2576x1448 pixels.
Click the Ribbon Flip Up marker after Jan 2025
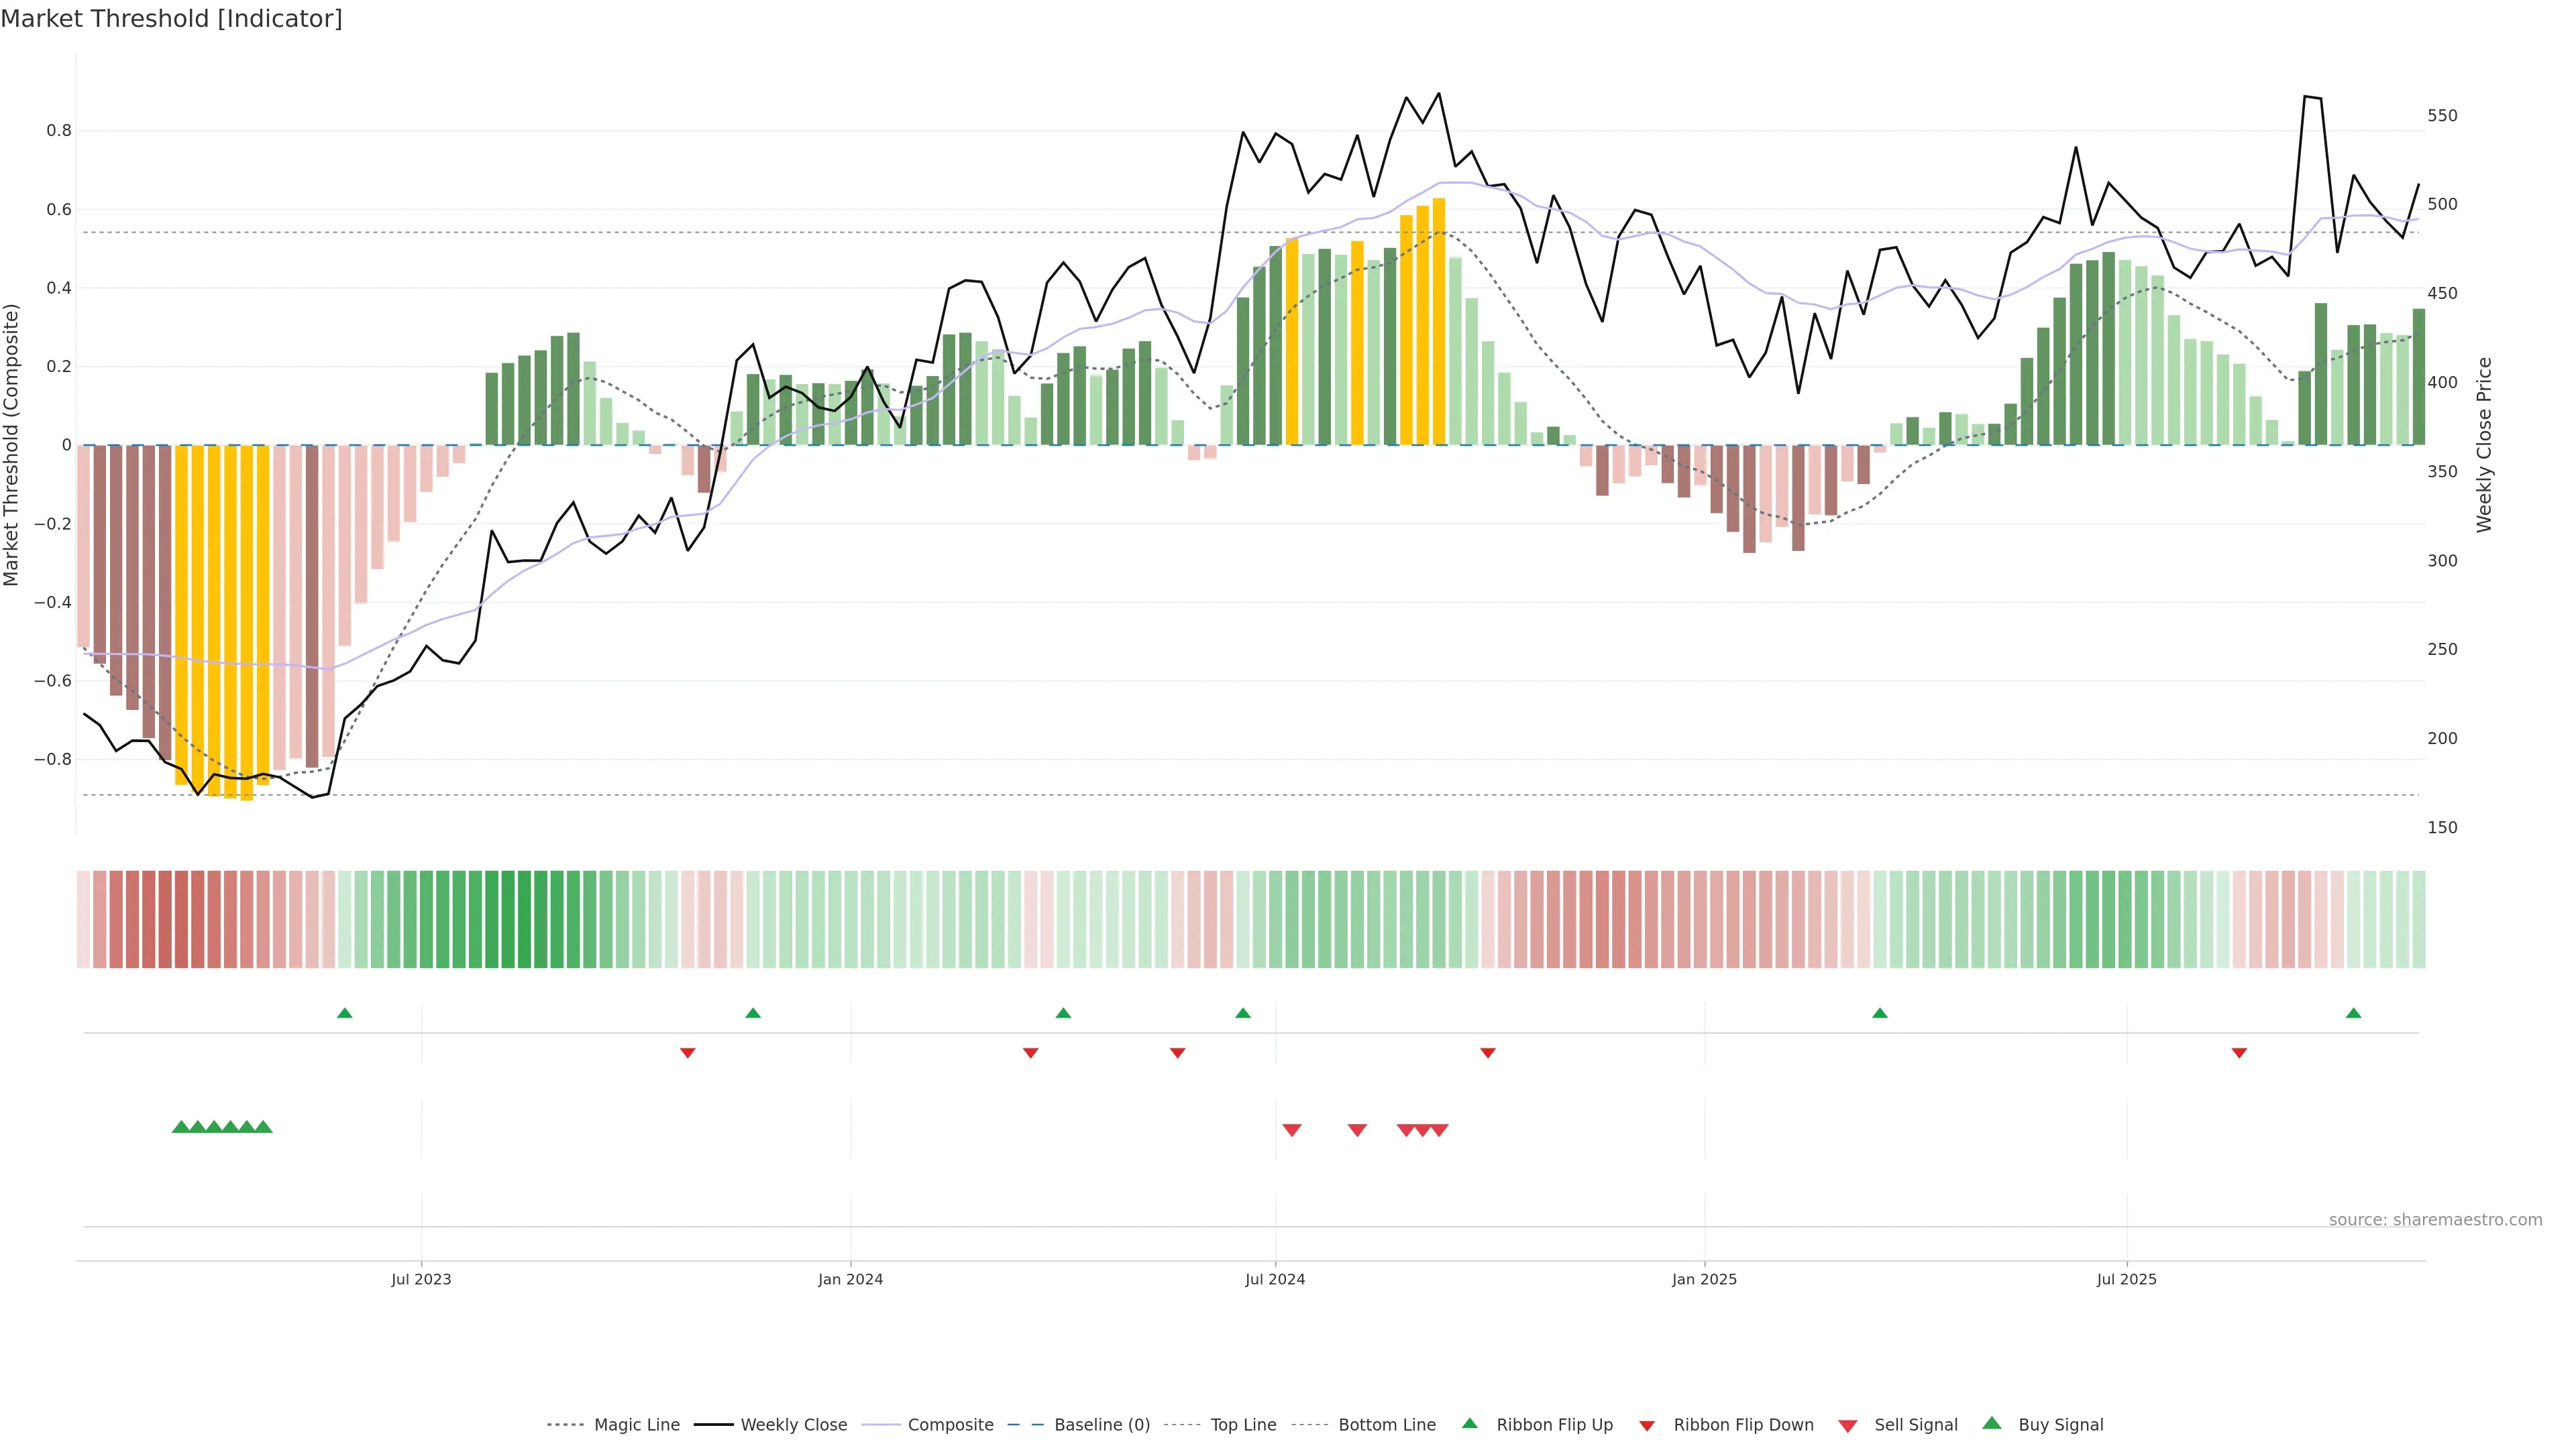click(1880, 1014)
